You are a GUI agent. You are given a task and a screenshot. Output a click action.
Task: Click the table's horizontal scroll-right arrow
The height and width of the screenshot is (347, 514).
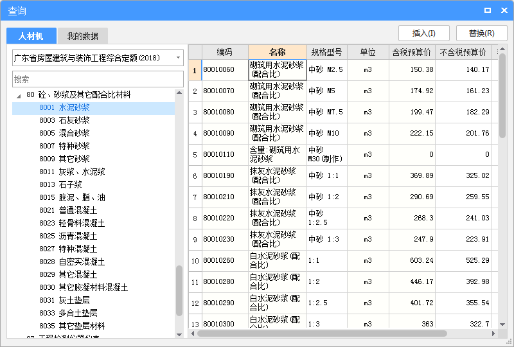coord(493,334)
